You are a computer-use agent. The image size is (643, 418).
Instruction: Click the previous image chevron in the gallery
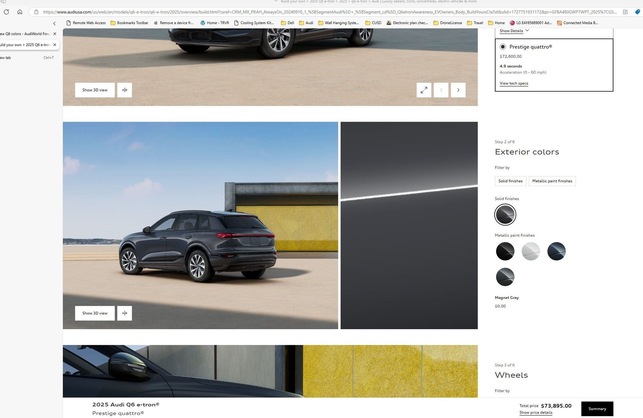point(441,90)
